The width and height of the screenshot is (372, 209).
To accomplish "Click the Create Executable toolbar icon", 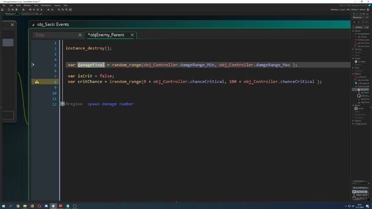I will coord(23,10).
